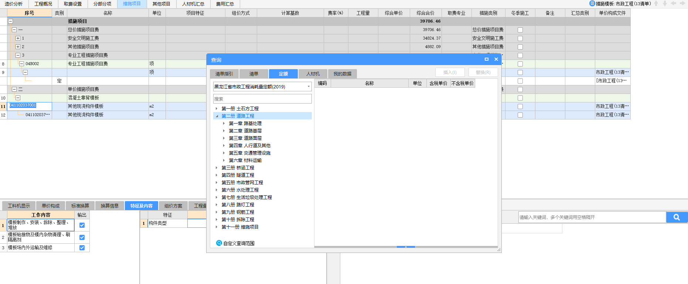Click the keyword search input field
Screen dimensions: 688x284
pyautogui.click(x=592, y=217)
